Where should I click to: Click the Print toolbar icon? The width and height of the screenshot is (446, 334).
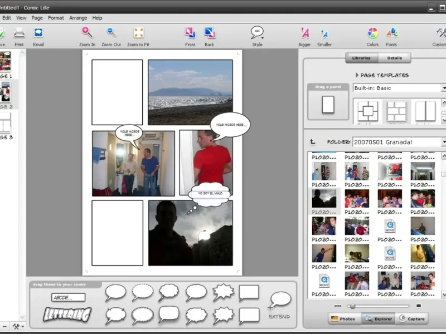pos(19,33)
